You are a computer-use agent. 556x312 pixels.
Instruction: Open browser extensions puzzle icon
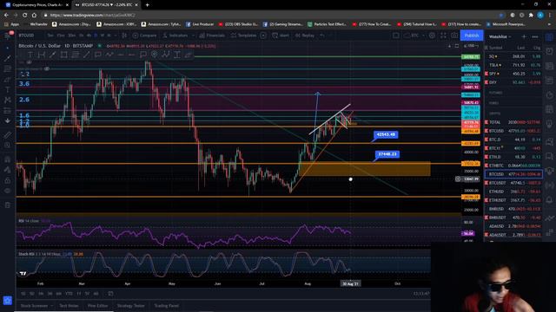point(531,16)
